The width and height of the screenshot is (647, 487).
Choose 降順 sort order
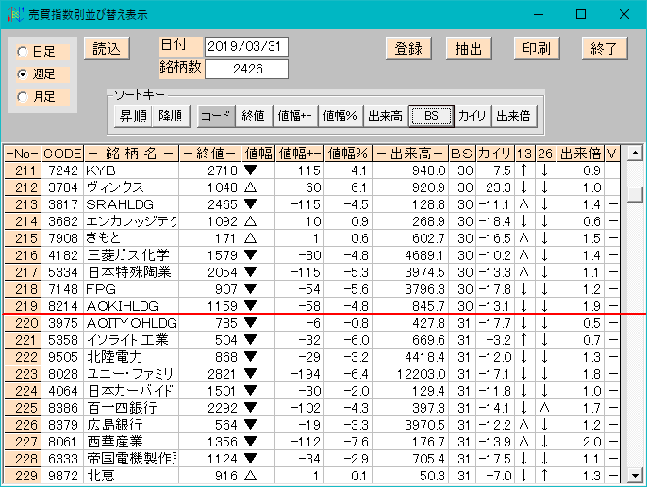(171, 116)
